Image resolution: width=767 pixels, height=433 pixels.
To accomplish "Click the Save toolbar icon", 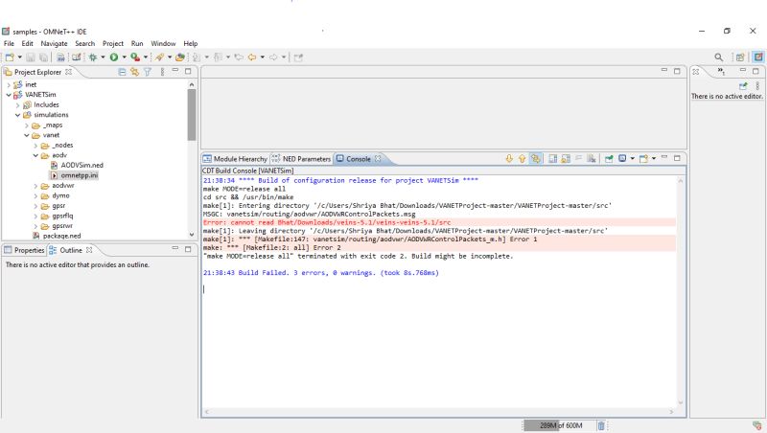I will click(x=31, y=57).
